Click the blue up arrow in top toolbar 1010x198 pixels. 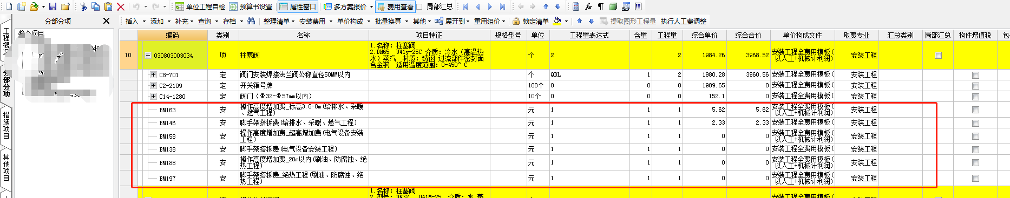[x=546, y=6]
